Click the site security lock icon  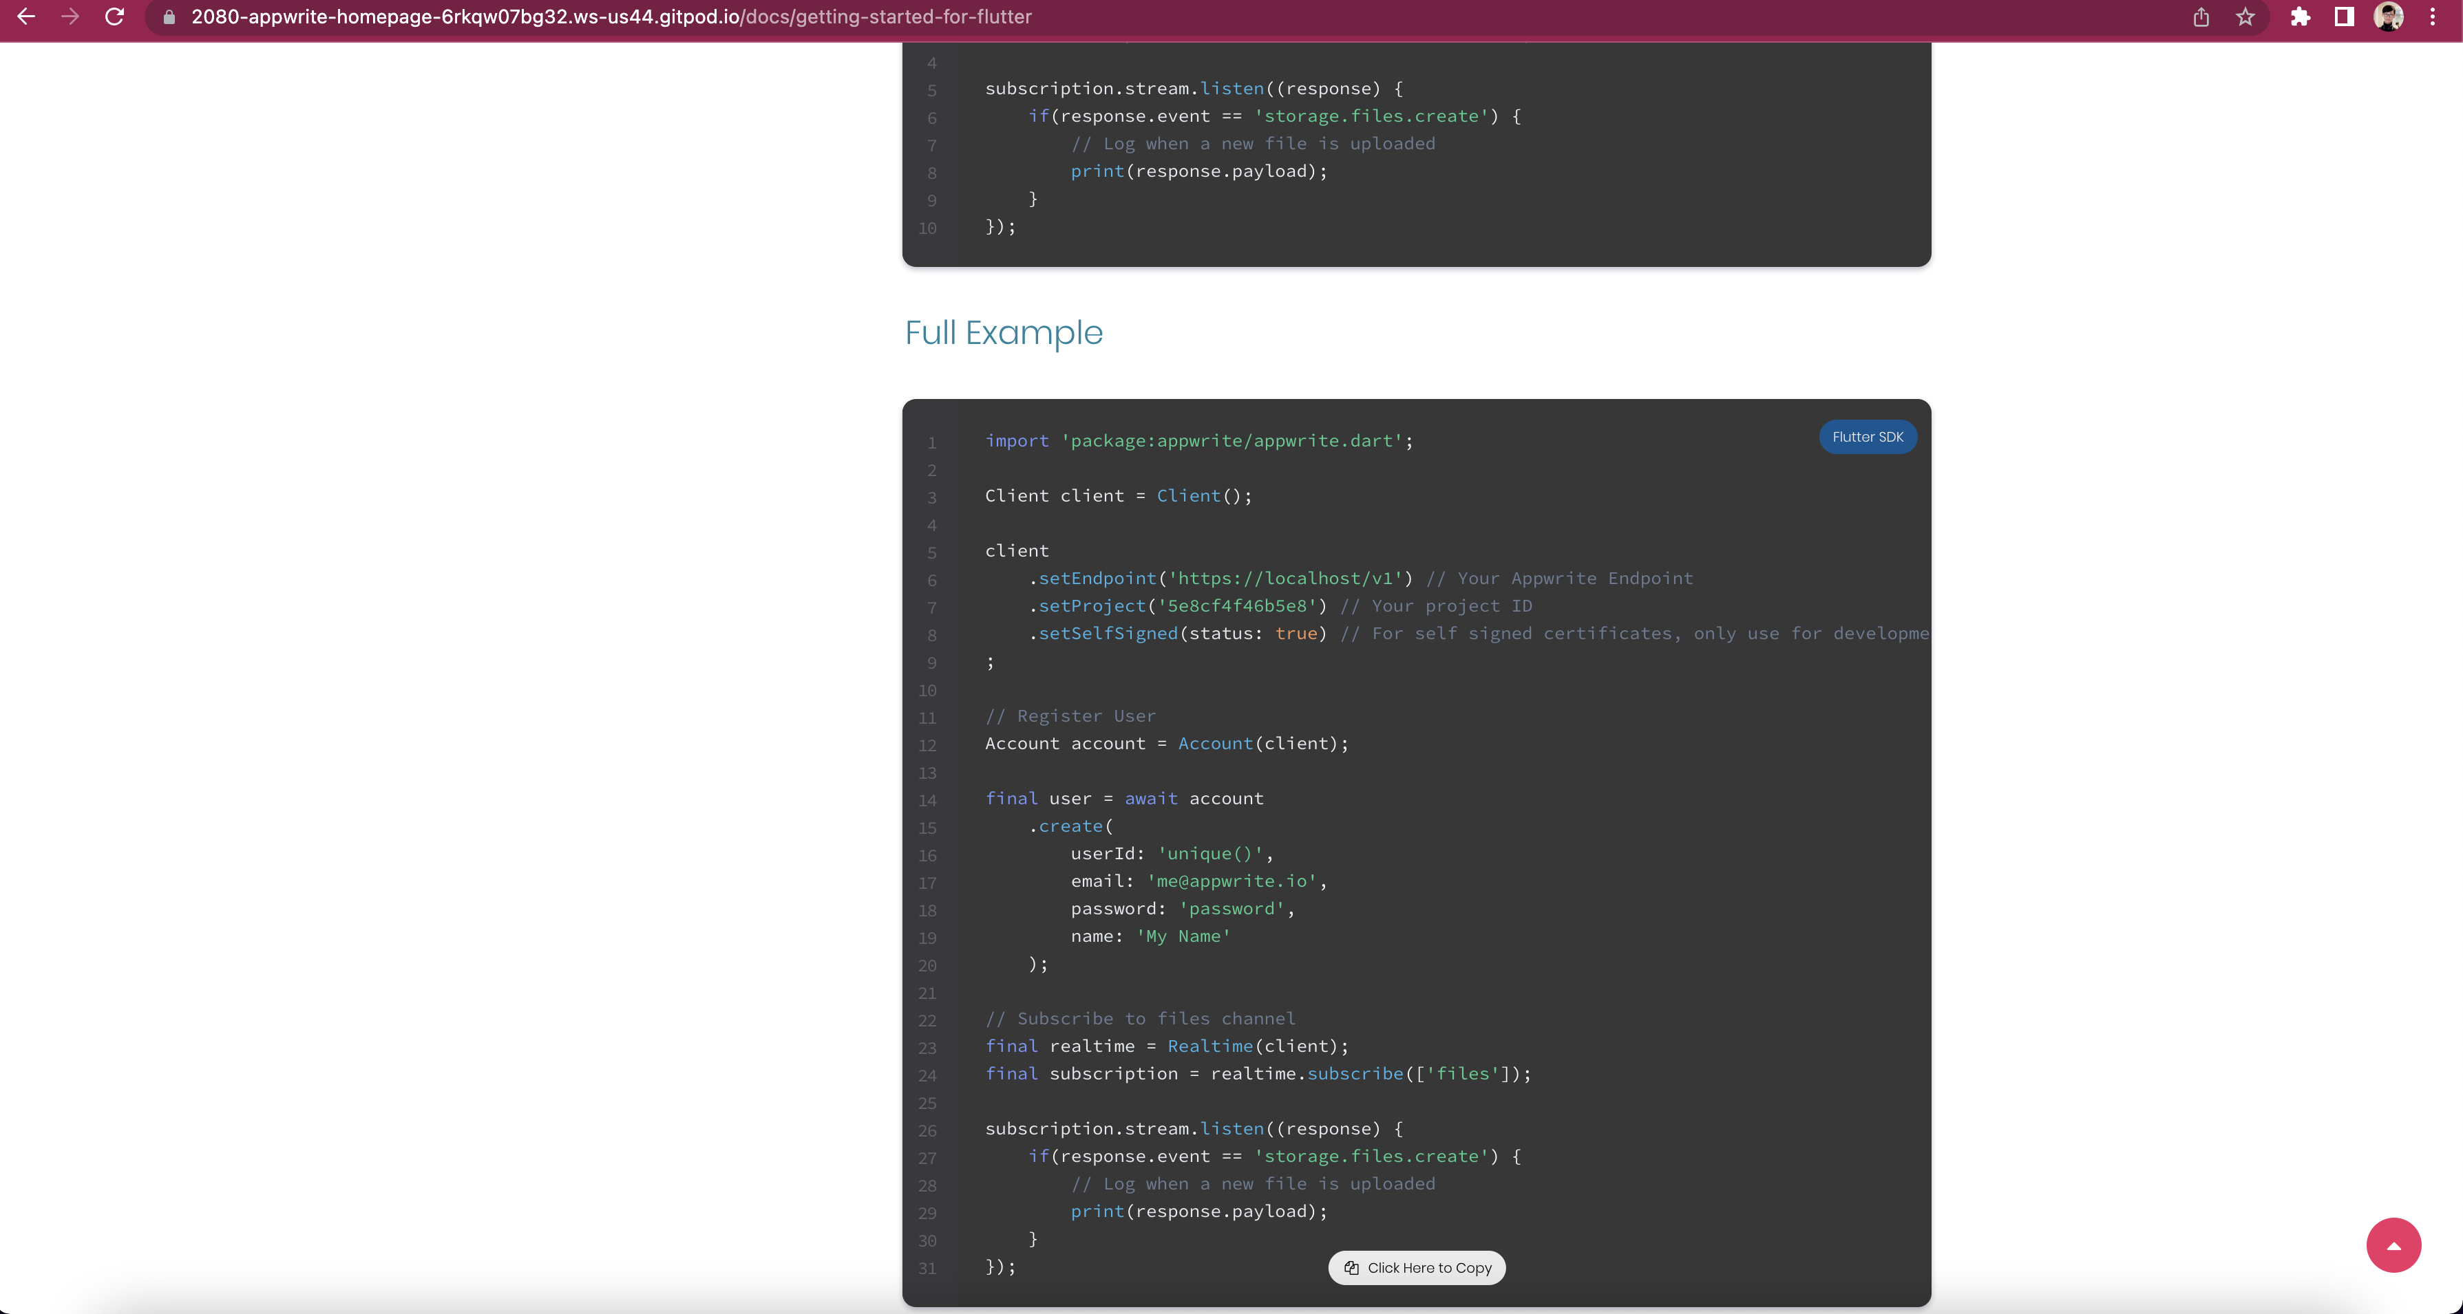pyautogui.click(x=169, y=17)
